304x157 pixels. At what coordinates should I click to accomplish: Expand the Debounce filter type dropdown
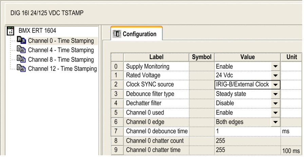(275, 94)
